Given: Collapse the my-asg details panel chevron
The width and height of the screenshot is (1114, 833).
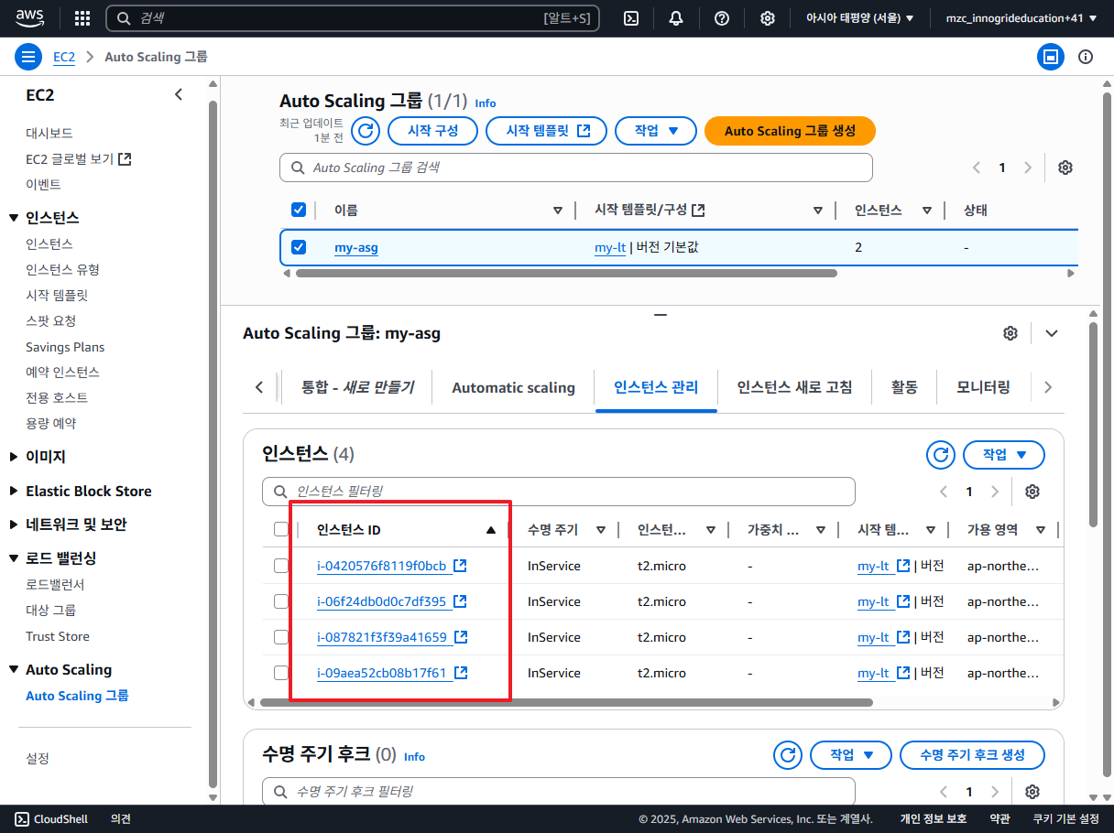Looking at the screenshot, I should (1052, 333).
